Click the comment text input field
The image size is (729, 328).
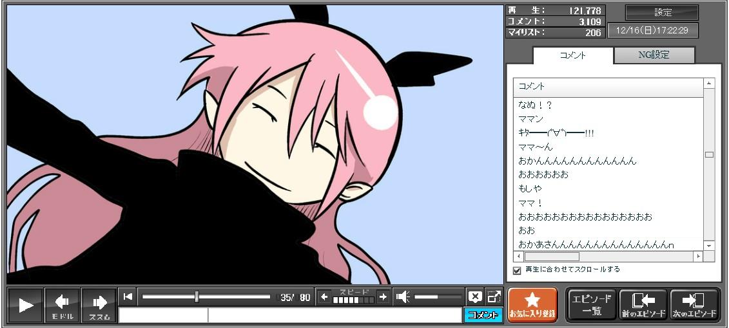click(334, 315)
